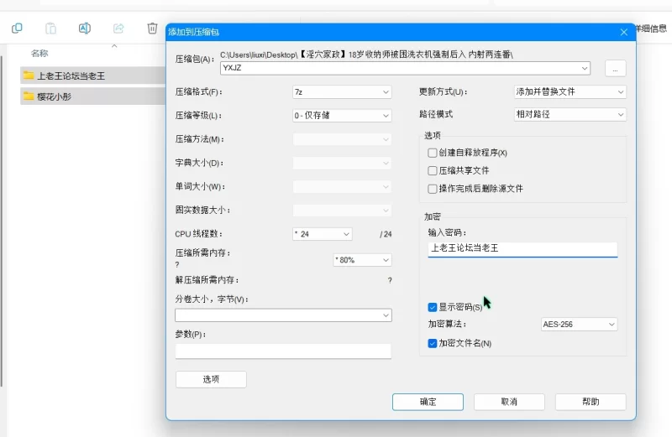This screenshot has width=672, height=437.
Task: Check the 操作完成后删除源文件 option
Action: tap(433, 189)
